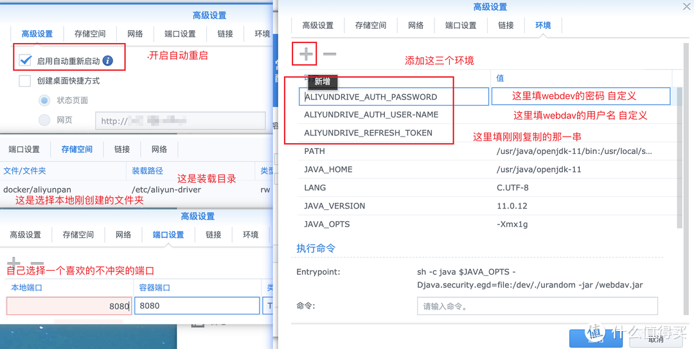Open 高级设置 tab in the environment window
The image size is (694, 349).
click(x=318, y=26)
